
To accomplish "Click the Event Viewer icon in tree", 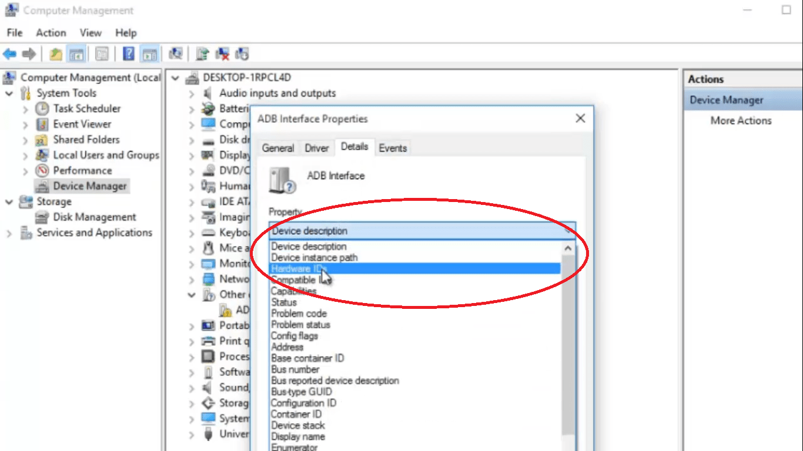I will click(x=42, y=124).
